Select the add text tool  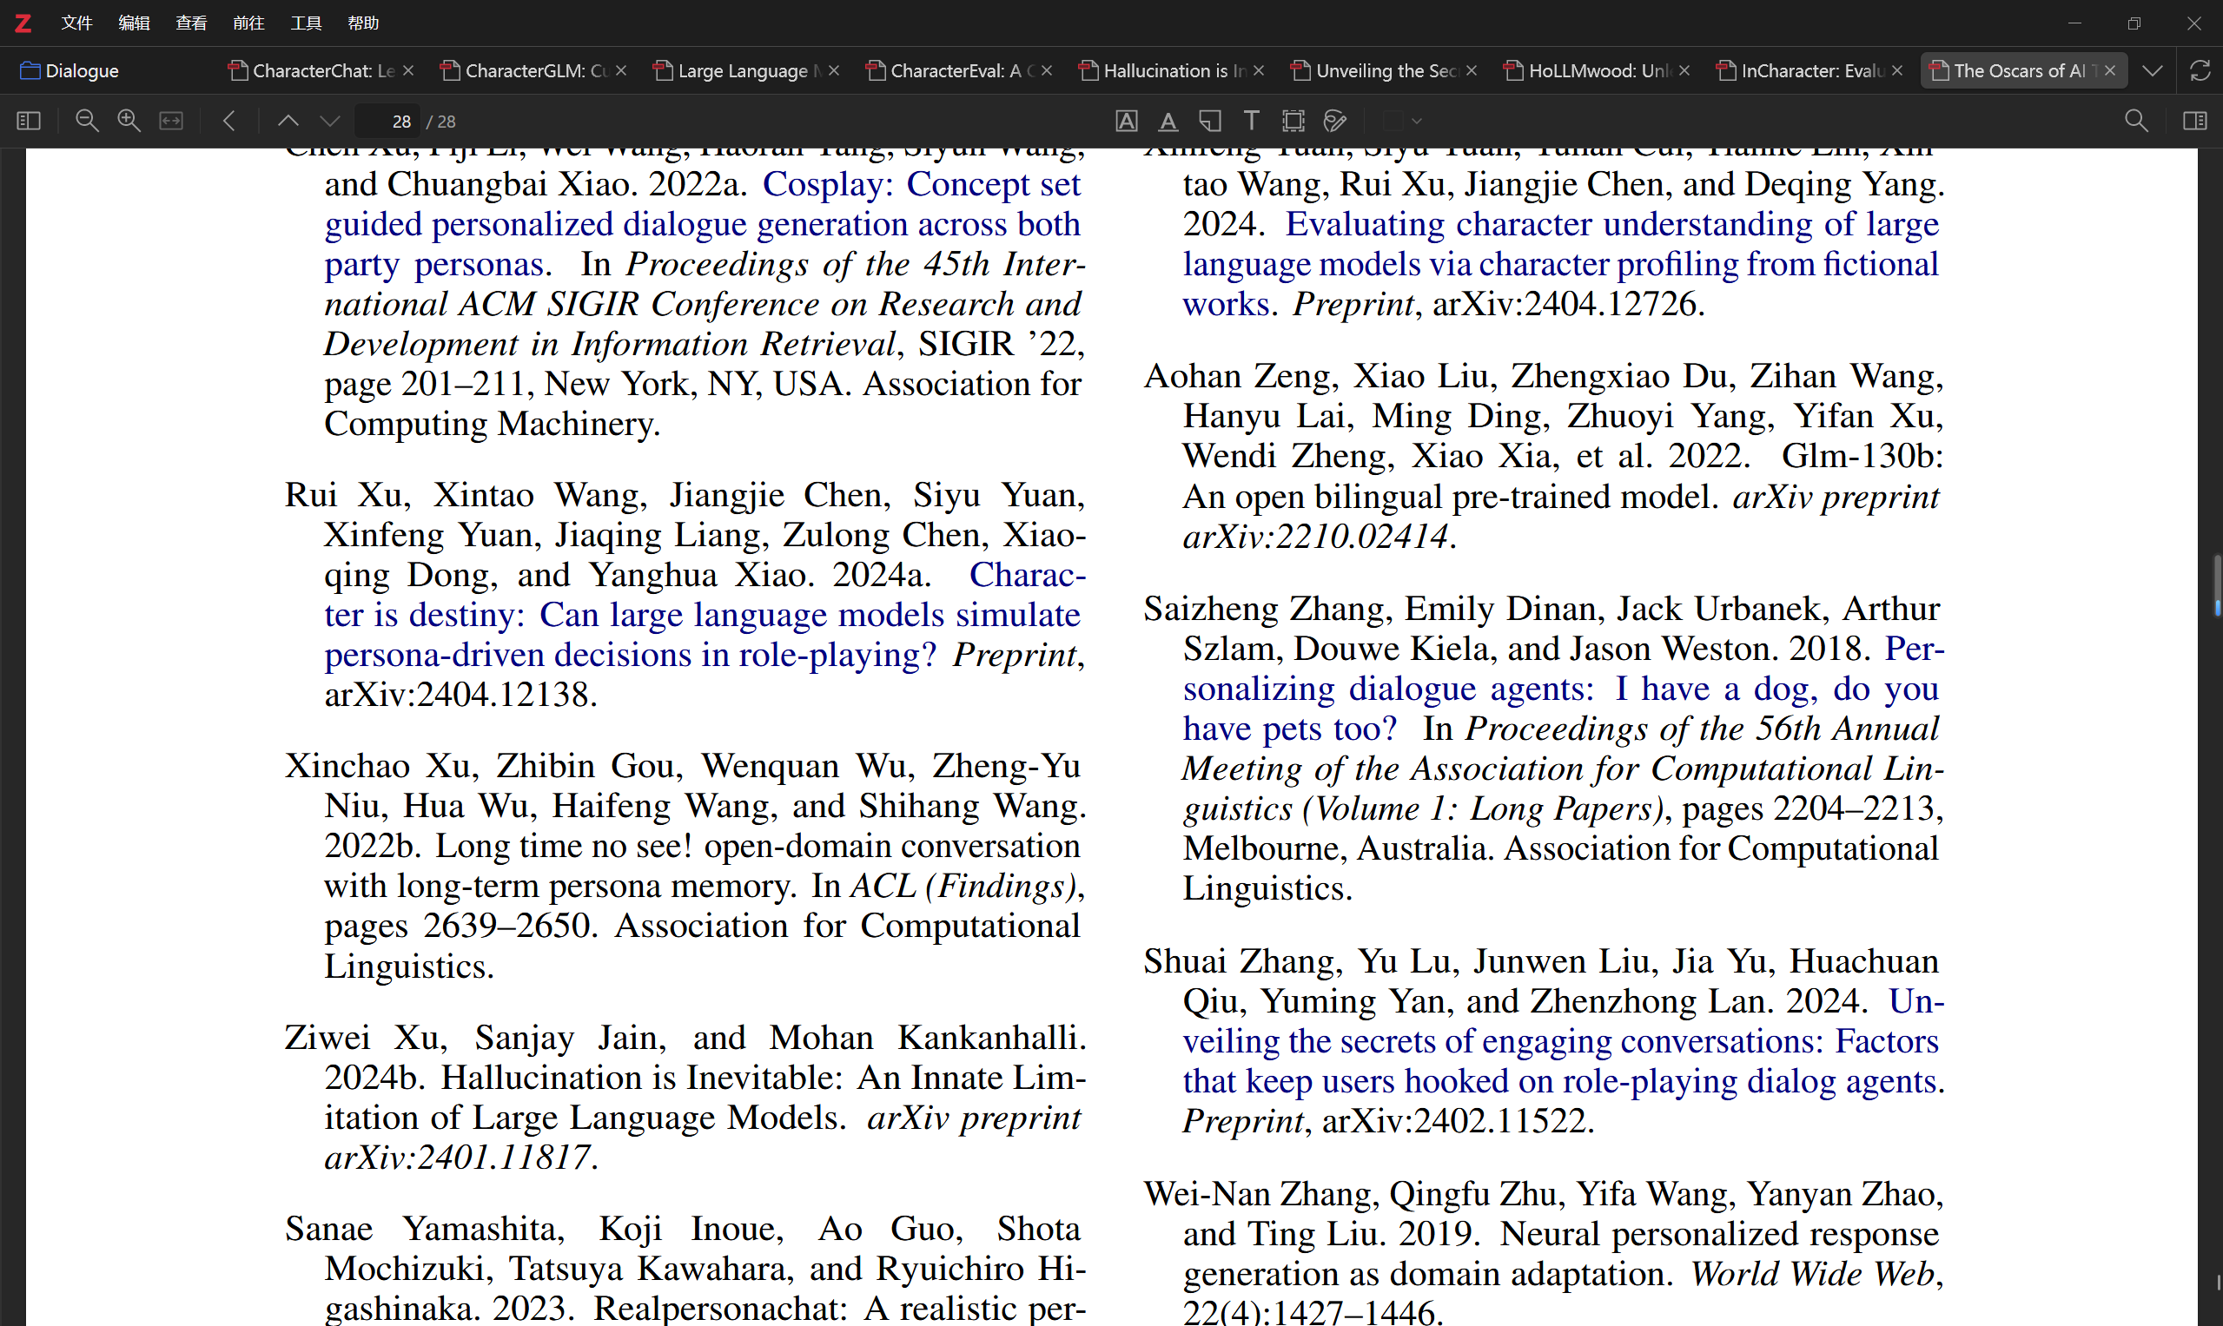1252,121
